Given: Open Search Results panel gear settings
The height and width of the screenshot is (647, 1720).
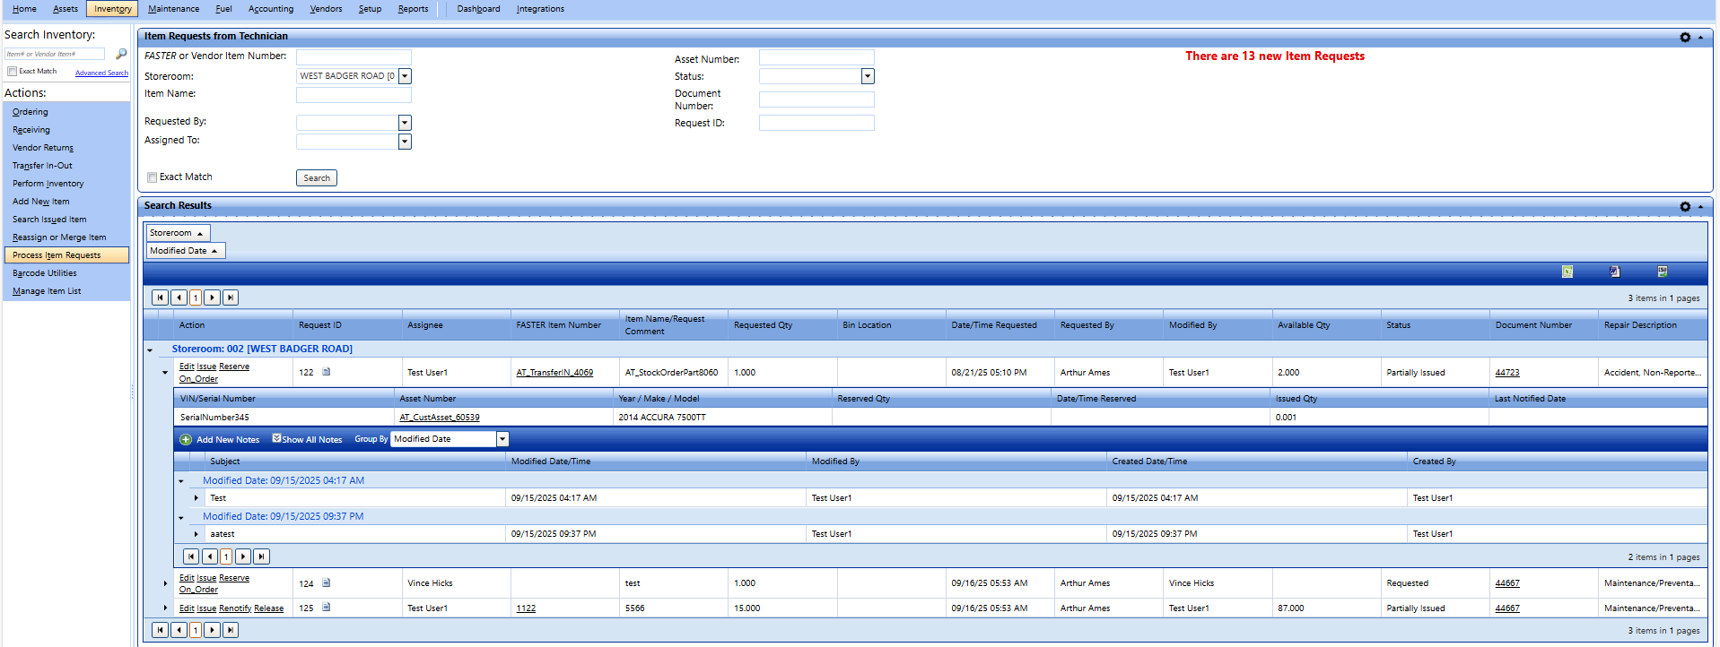Looking at the screenshot, I should [x=1684, y=206].
